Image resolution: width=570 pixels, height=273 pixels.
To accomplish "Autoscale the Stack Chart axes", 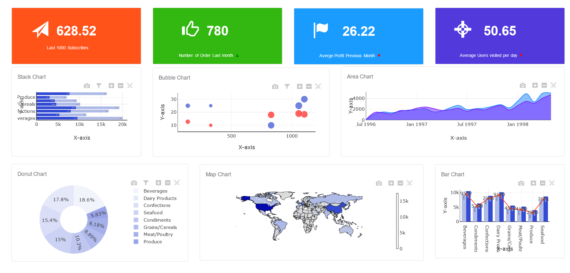I will 130,86.
